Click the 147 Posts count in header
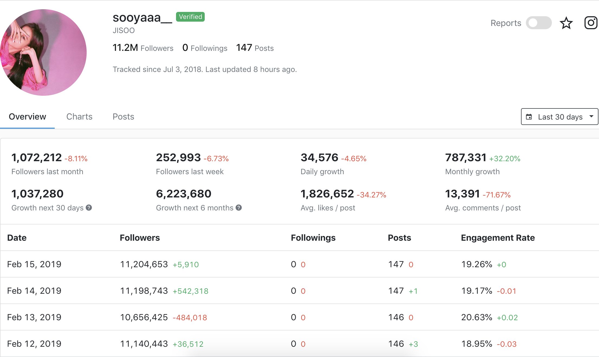Viewport: 599px width, 357px height. tap(255, 48)
